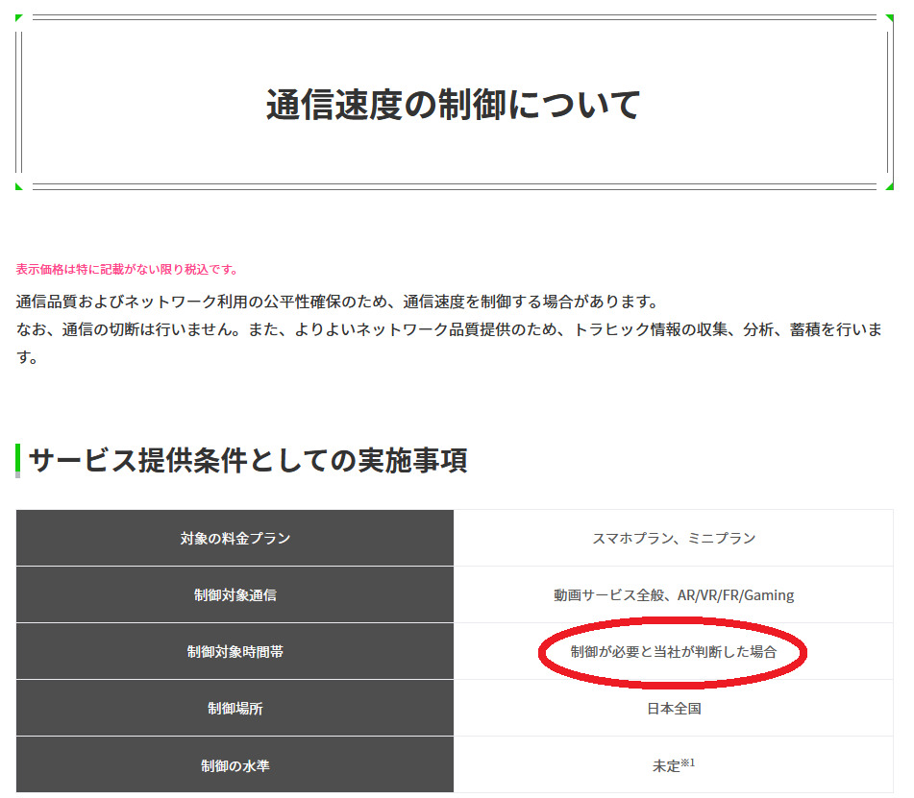Click the green corner marker at title box top-left
The image size is (914, 798).
tap(19, 17)
